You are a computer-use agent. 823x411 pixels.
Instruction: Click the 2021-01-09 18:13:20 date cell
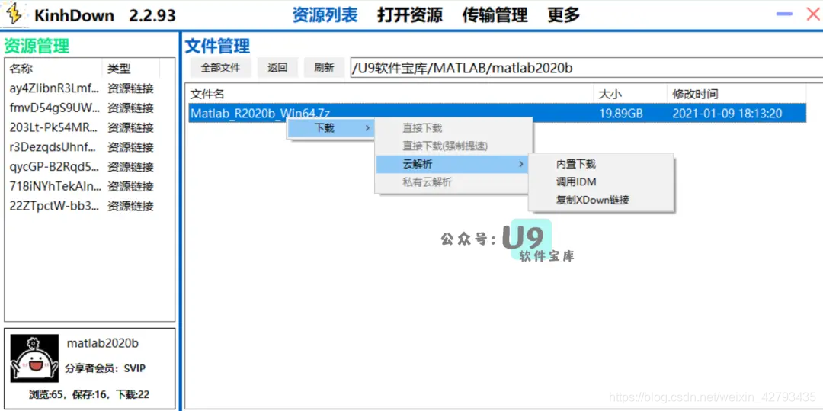tap(727, 114)
